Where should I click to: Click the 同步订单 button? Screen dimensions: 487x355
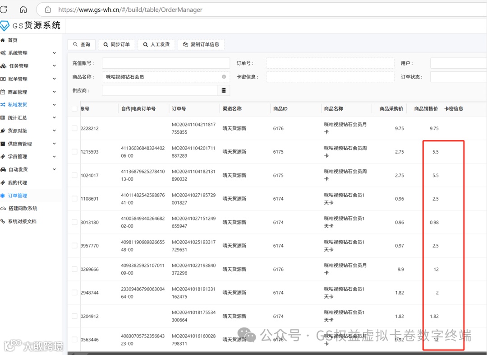click(116, 45)
